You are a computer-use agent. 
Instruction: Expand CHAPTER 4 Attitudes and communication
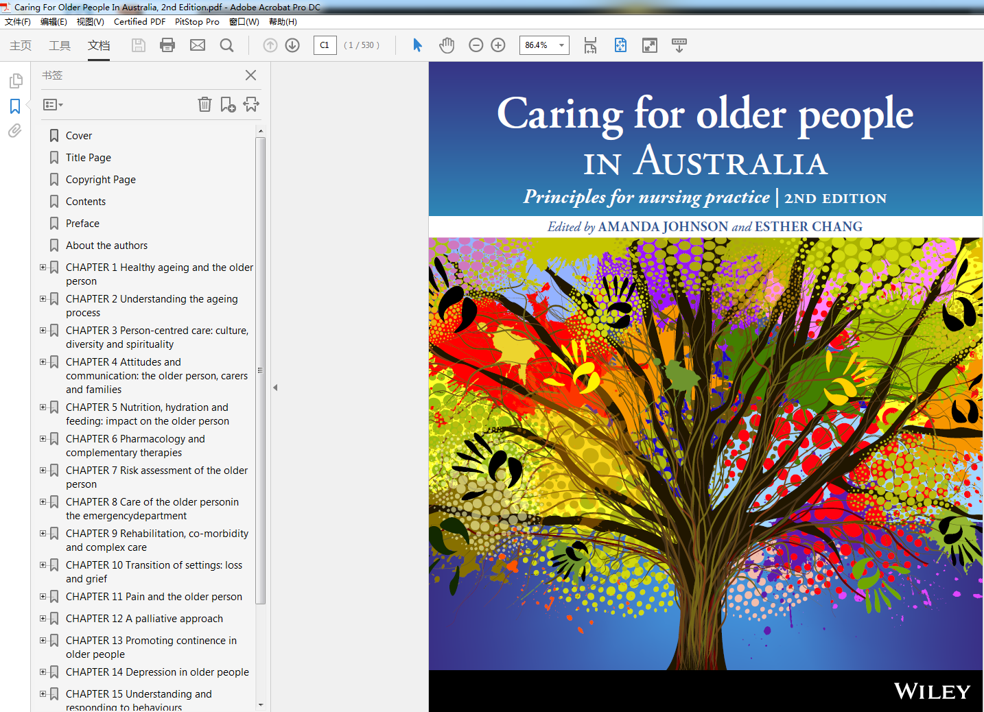click(x=43, y=362)
